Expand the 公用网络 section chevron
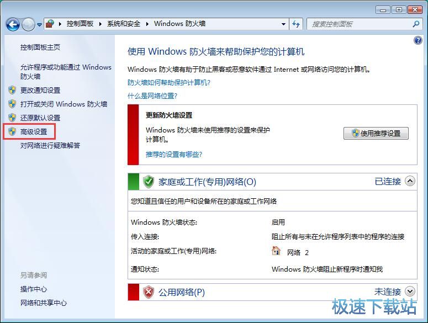Image resolution: width=428 pixels, height=323 pixels. (410, 292)
